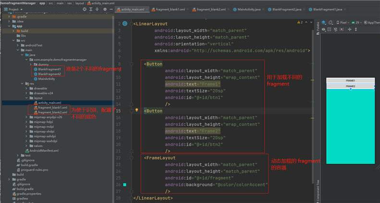
Task: Expand the build folder under app
Action: click(x=13, y=31)
